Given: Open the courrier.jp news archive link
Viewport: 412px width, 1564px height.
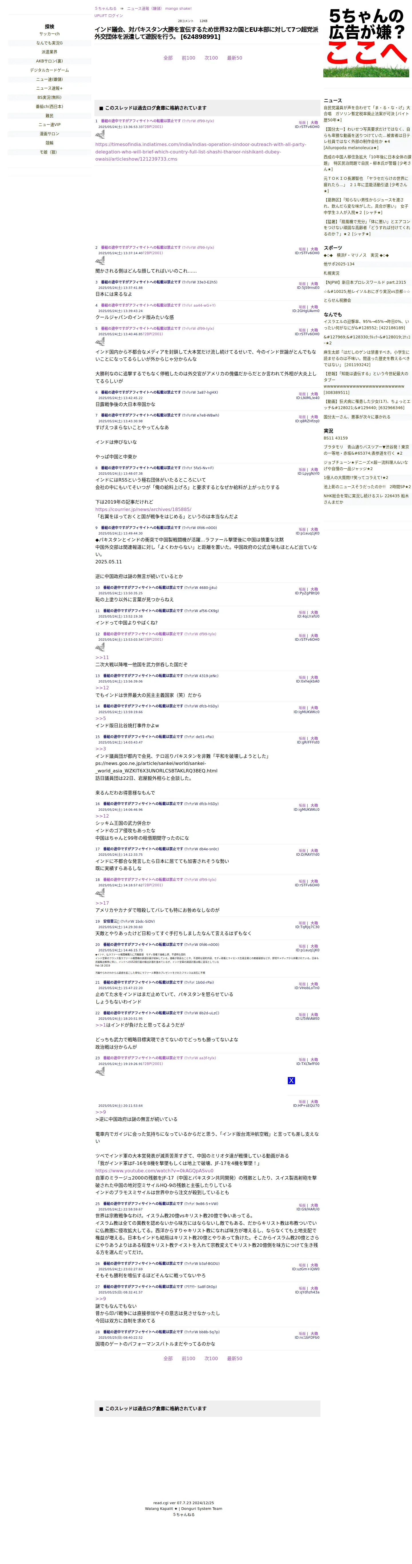Looking at the screenshot, I should point(143,509).
